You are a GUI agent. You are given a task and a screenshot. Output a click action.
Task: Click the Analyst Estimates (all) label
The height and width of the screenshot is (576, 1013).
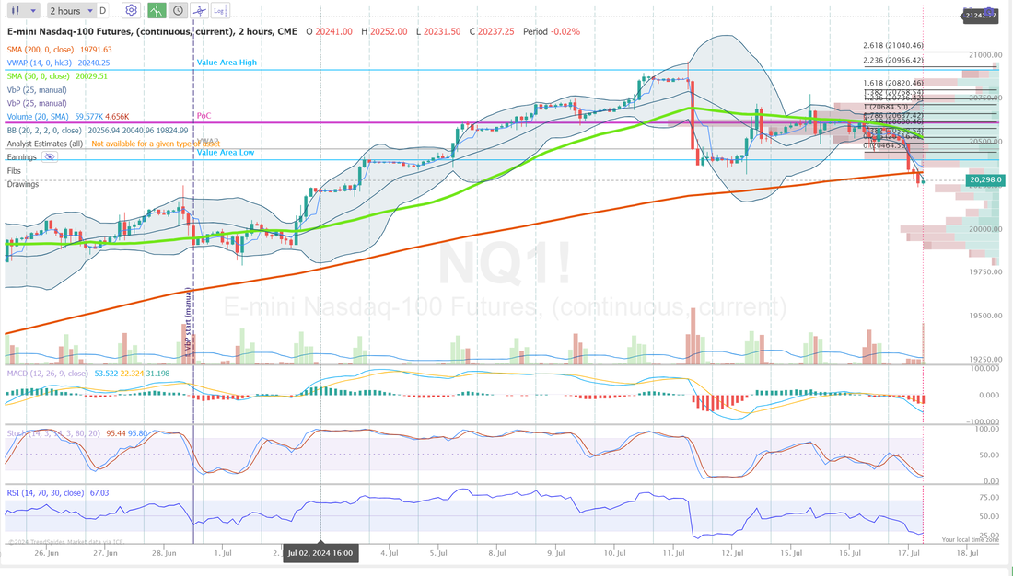45,144
